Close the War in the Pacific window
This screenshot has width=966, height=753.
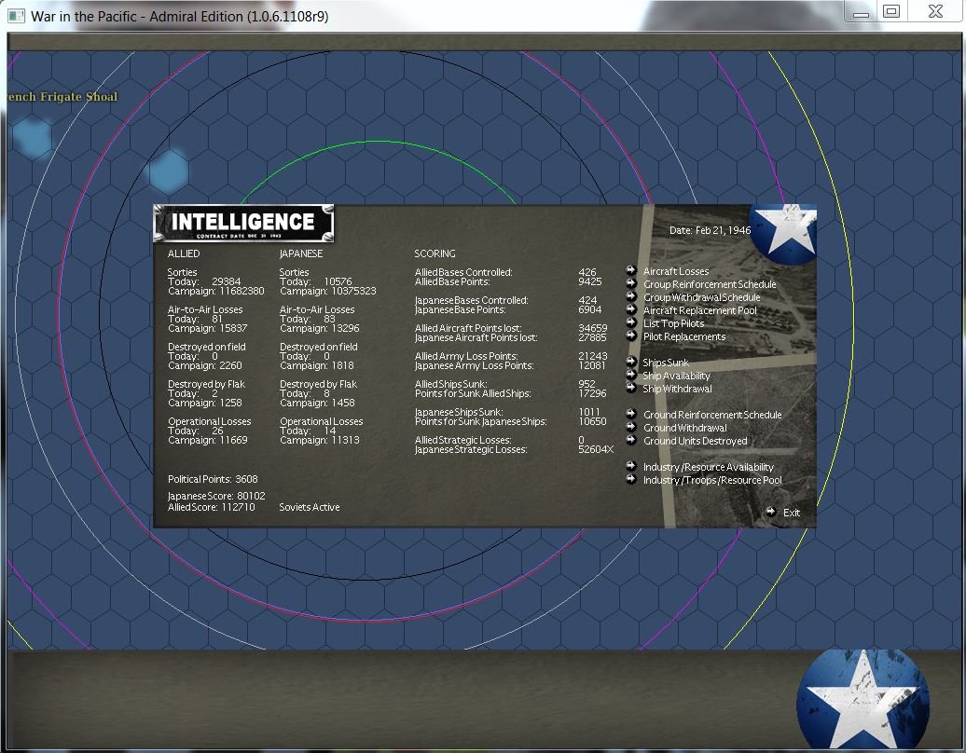tap(936, 12)
